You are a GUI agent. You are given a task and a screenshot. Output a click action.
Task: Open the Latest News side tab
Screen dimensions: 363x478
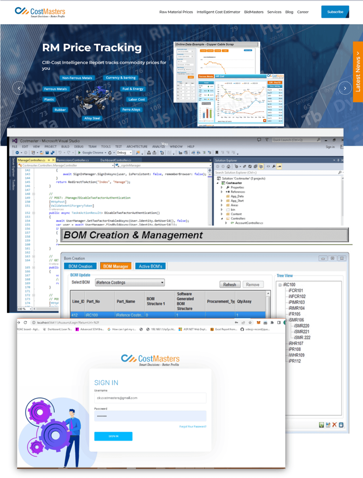coord(358,72)
